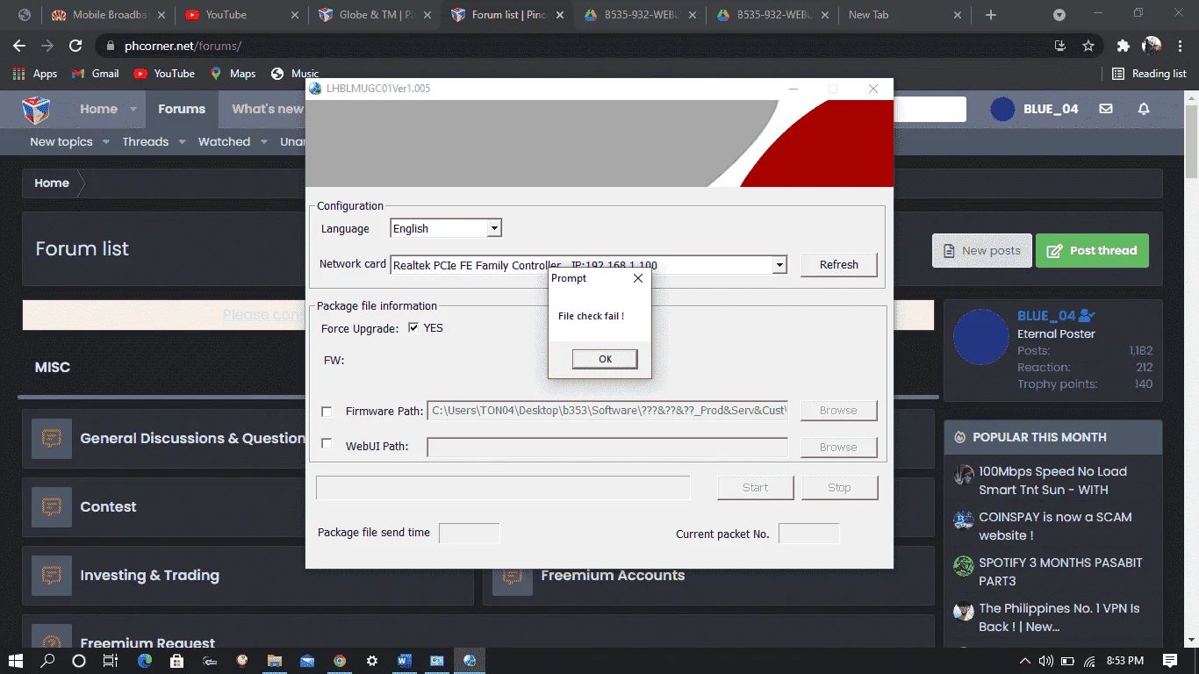This screenshot has height=674, width=1199.
Task: Open Threads in sub-navigation
Action: (146, 141)
